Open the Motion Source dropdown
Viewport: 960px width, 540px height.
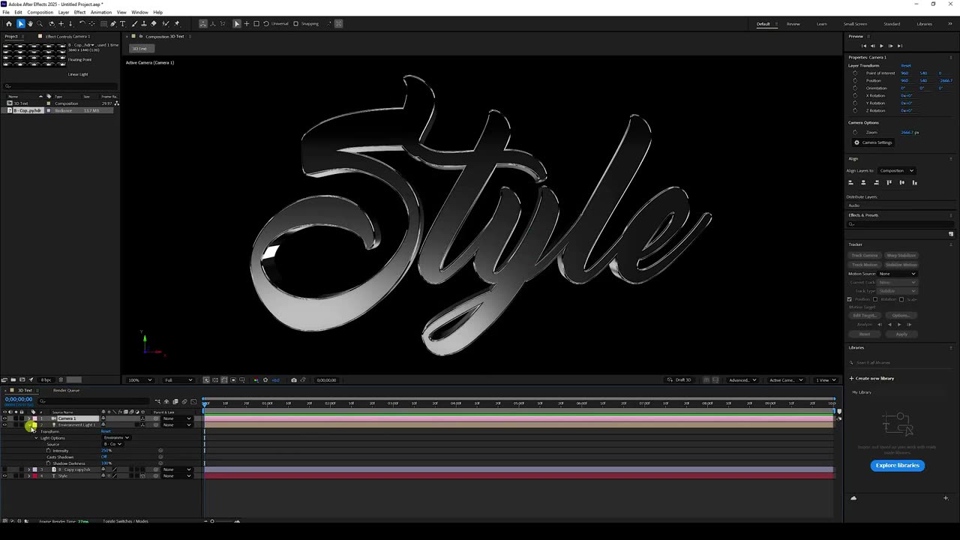897,274
